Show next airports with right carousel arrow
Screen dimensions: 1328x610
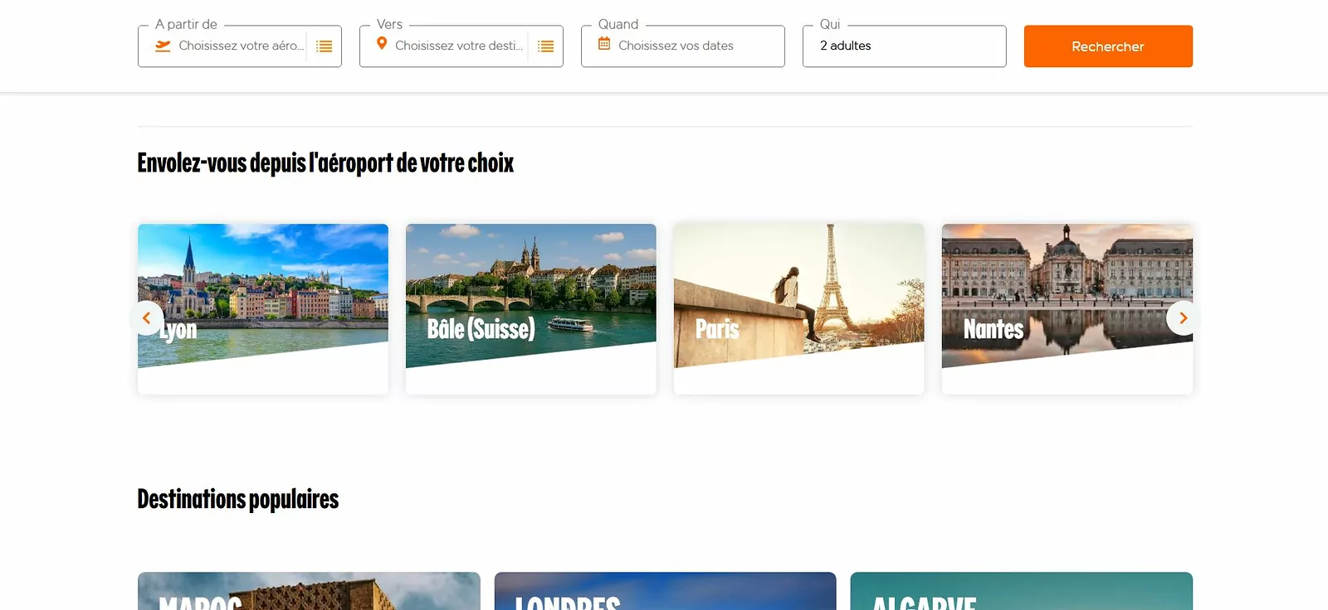[1183, 318]
